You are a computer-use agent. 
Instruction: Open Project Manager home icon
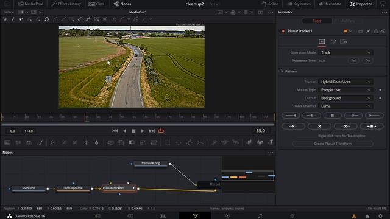[367, 216]
